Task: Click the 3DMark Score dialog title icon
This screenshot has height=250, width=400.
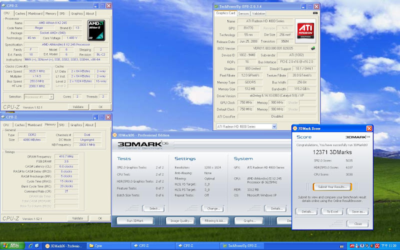Action: 295,128
